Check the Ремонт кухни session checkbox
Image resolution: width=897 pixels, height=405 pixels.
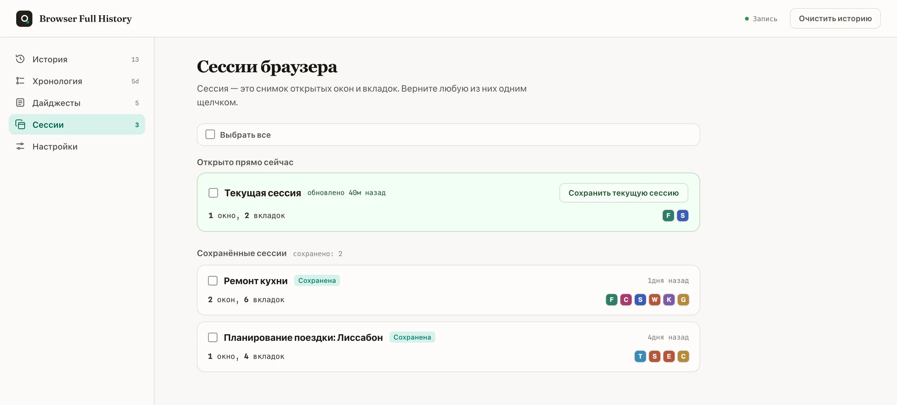click(x=213, y=281)
